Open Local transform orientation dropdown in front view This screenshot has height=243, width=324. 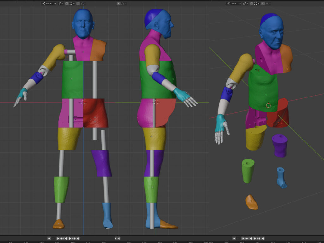pos(49,3)
